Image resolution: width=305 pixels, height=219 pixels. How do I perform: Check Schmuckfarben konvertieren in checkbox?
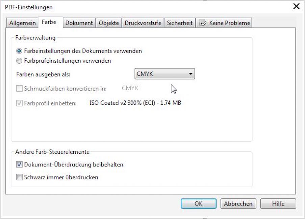tap(19, 89)
